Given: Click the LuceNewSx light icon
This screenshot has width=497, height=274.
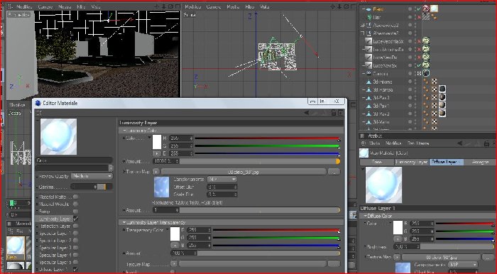Looking at the screenshot, I should (368, 65).
